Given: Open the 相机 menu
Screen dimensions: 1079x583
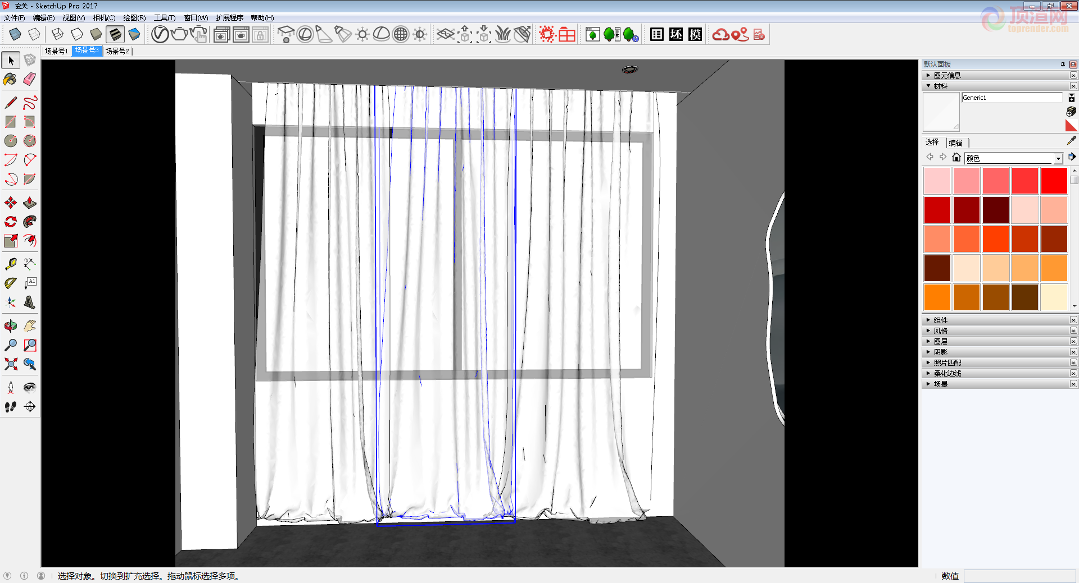Looking at the screenshot, I should click(x=104, y=18).
